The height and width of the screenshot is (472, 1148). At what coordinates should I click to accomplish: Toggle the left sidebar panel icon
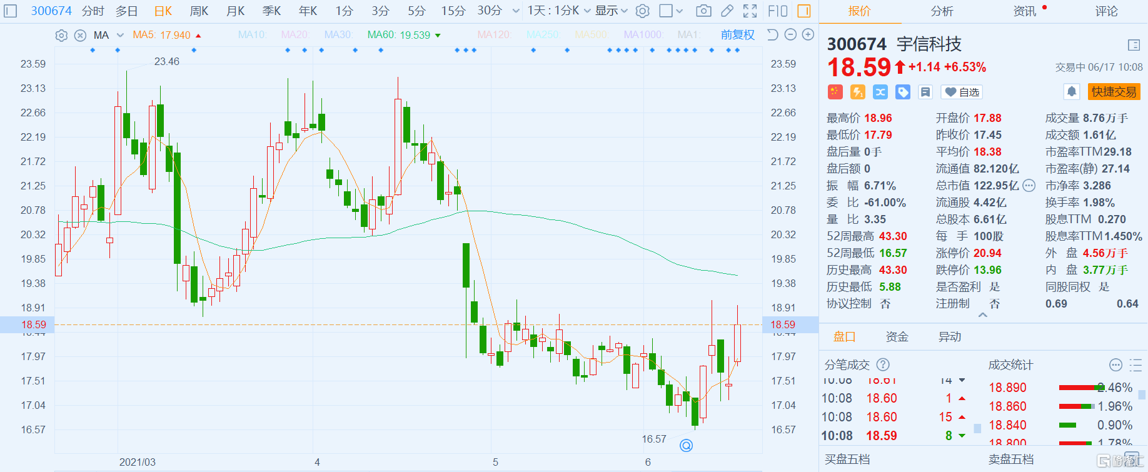coord(11,11)
